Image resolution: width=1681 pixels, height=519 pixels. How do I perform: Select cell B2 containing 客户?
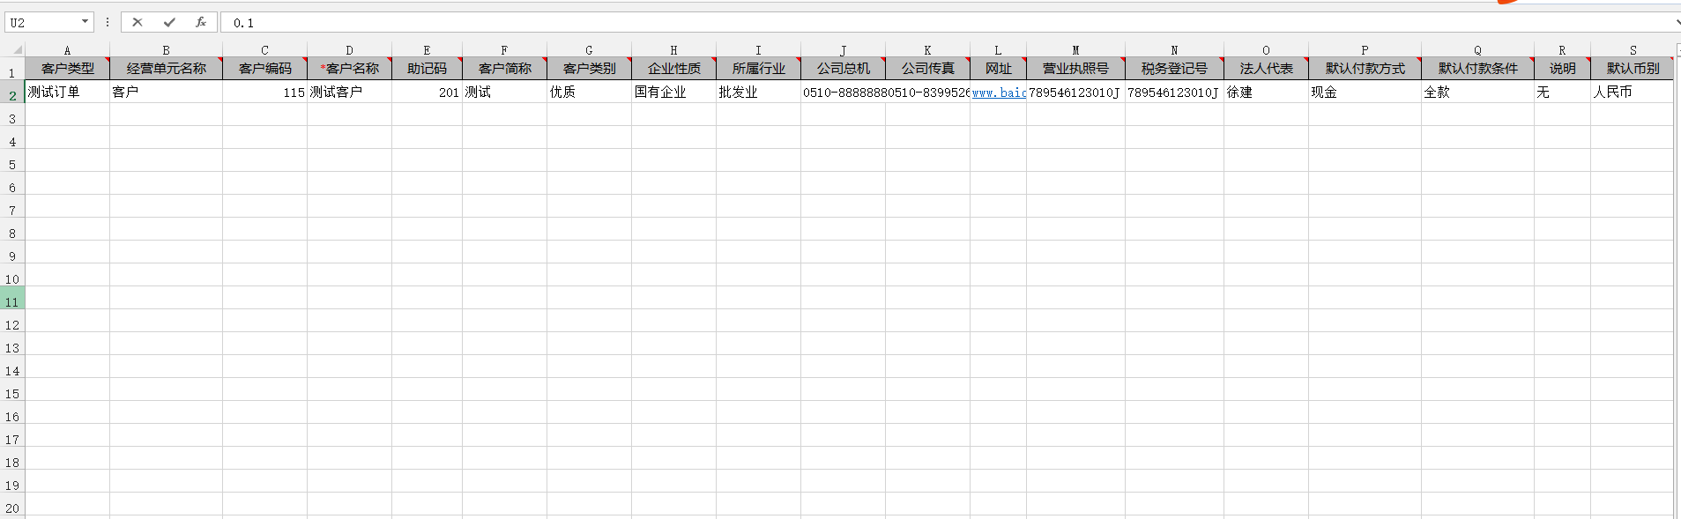(x=166, y=92)
